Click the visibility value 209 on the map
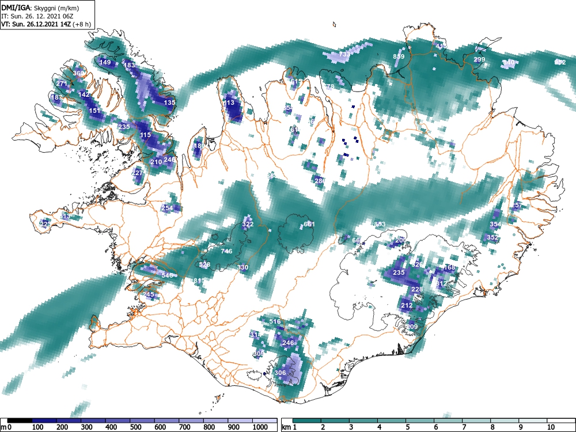 pos(412,327)
